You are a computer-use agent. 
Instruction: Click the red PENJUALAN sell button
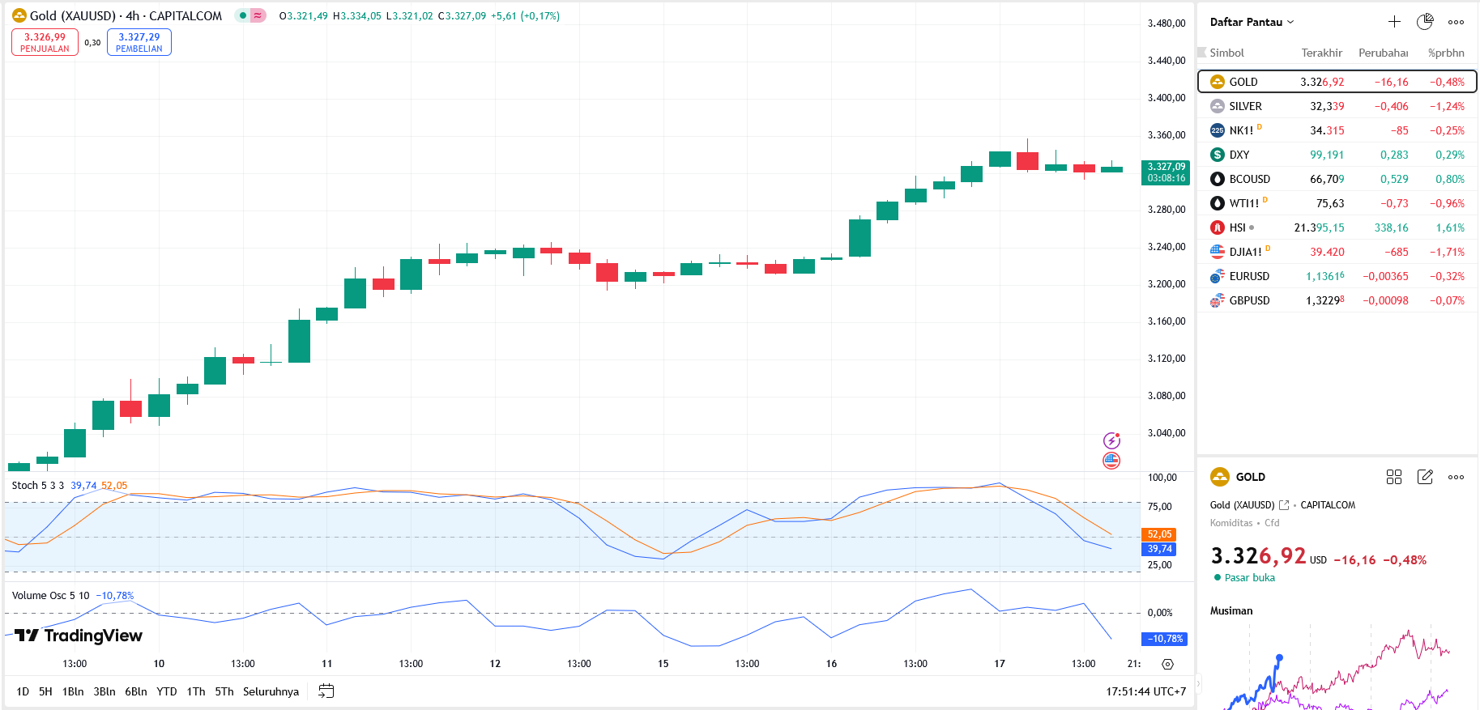coord(45,42)
